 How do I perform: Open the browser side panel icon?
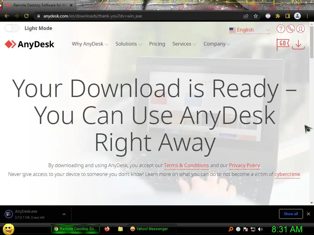click(288, 16)
